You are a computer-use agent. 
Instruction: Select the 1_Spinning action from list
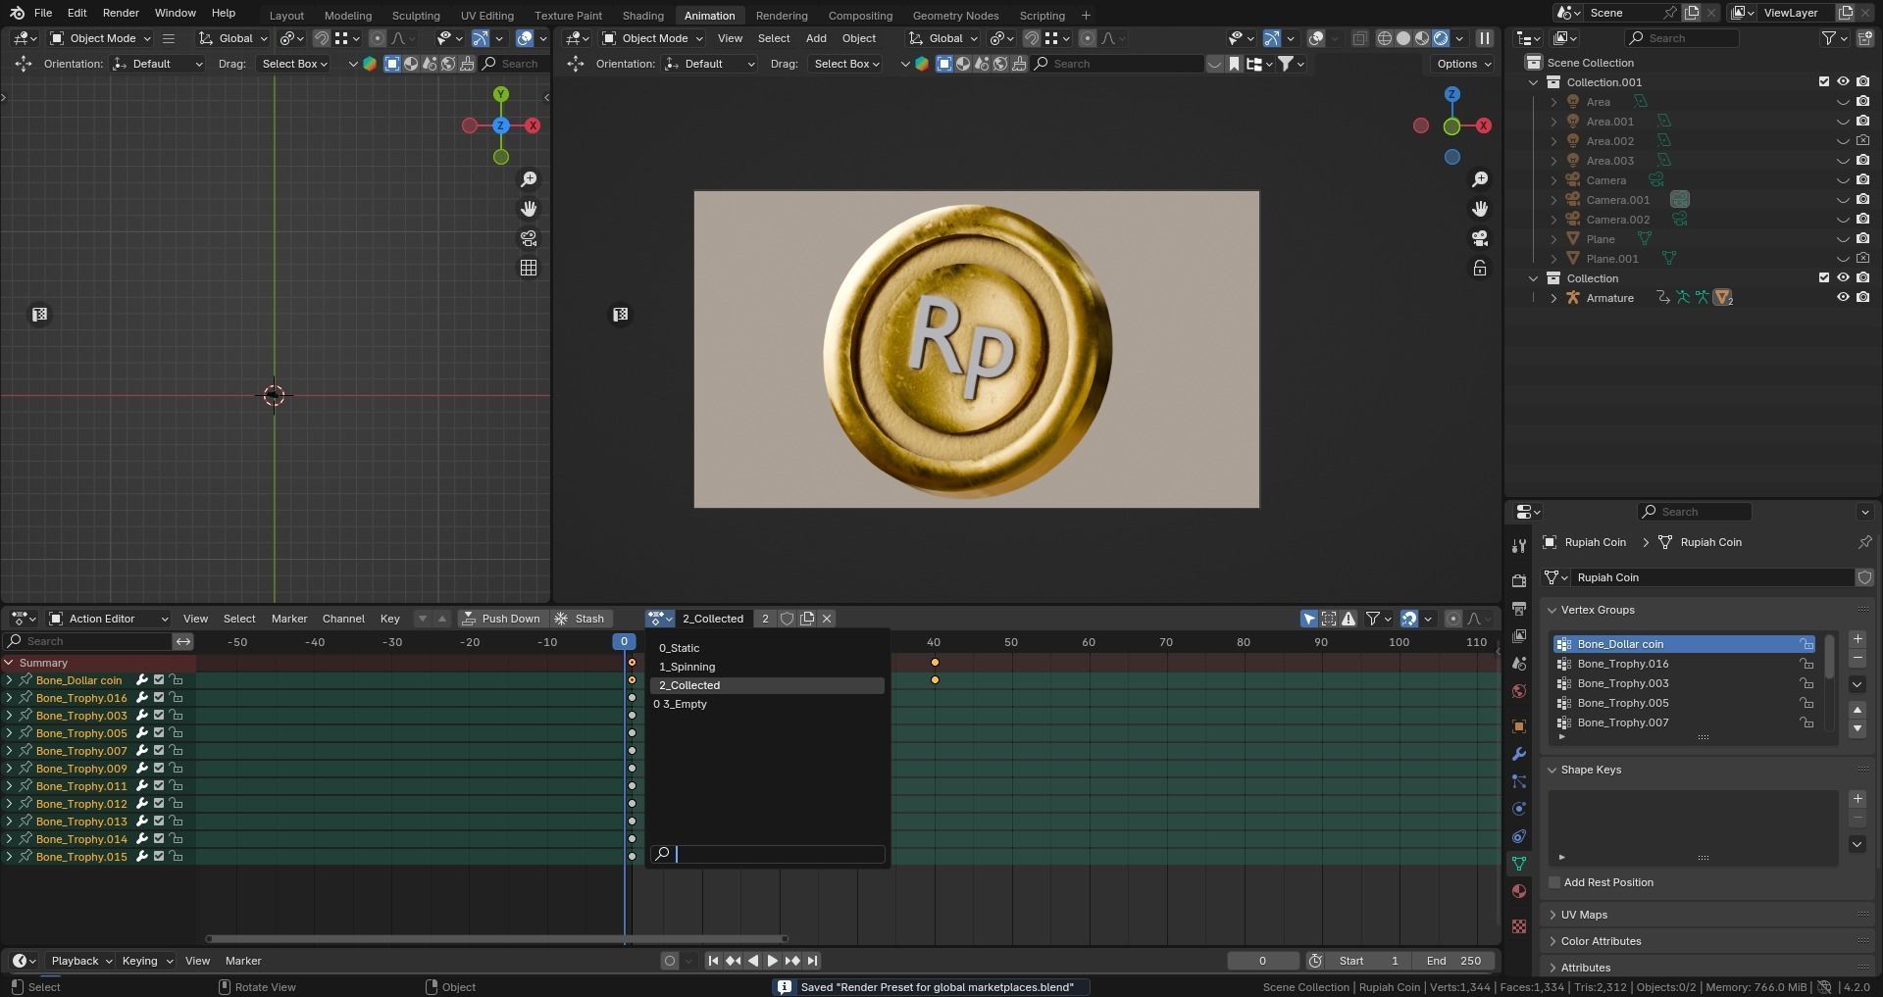[x=767, y=667]
